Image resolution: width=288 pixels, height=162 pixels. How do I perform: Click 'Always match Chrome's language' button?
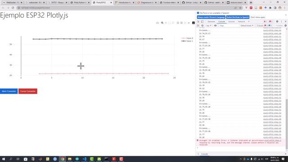[211, 17]
